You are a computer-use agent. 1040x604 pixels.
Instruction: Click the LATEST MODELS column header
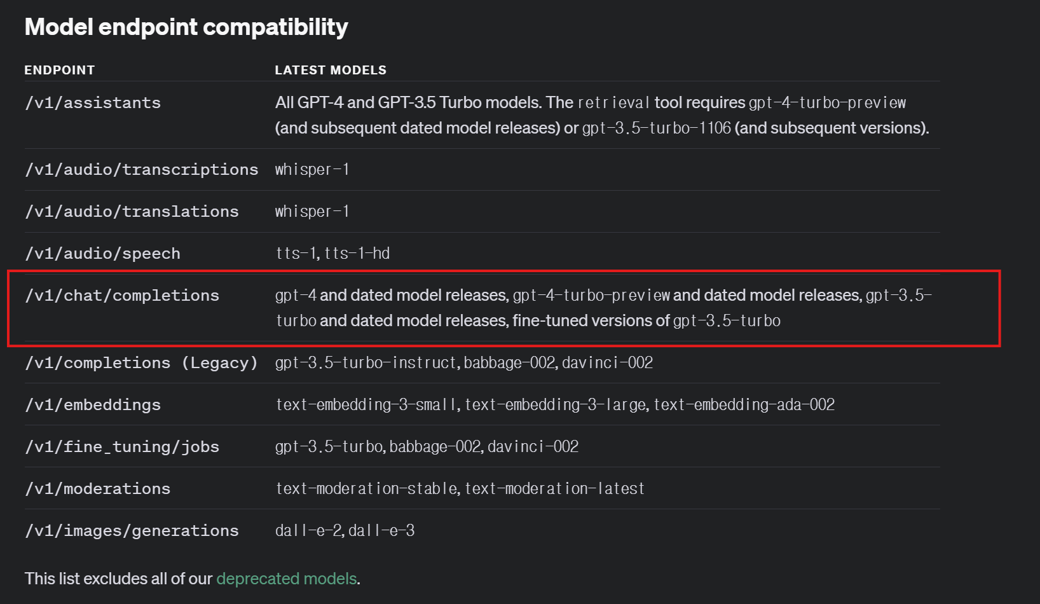tap(331, 70)
